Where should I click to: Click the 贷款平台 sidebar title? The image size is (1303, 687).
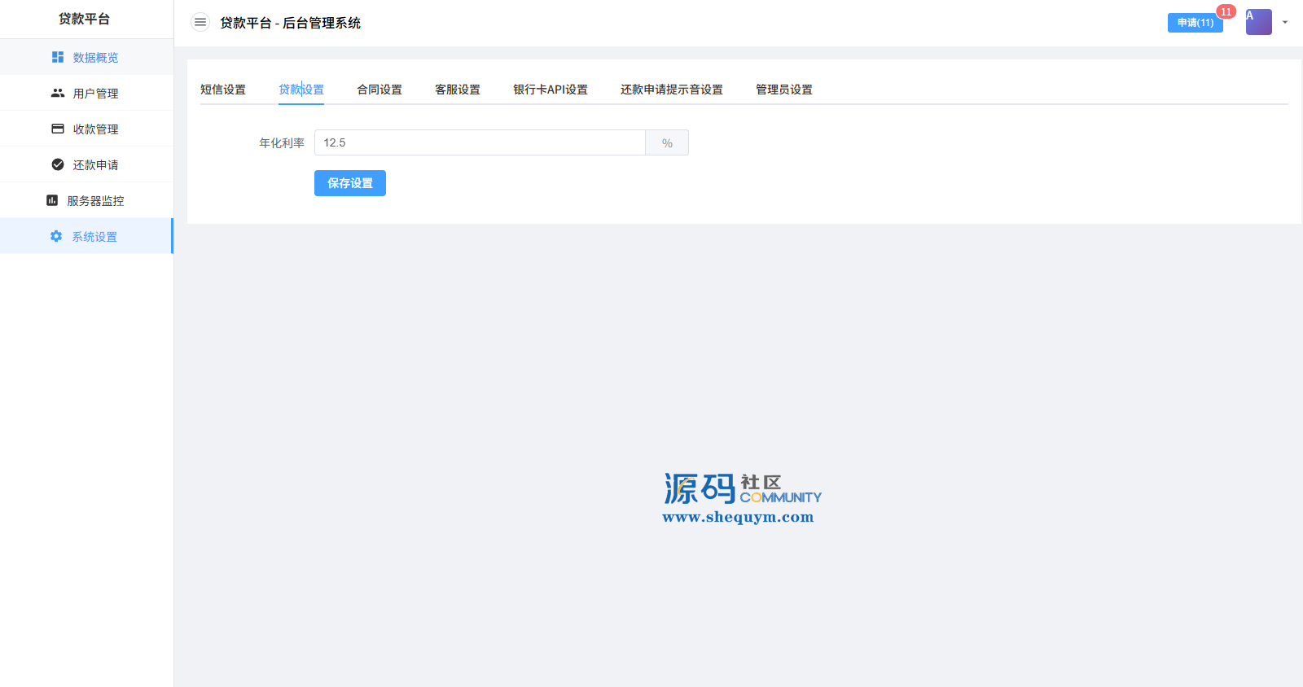(x=84, y=19)
